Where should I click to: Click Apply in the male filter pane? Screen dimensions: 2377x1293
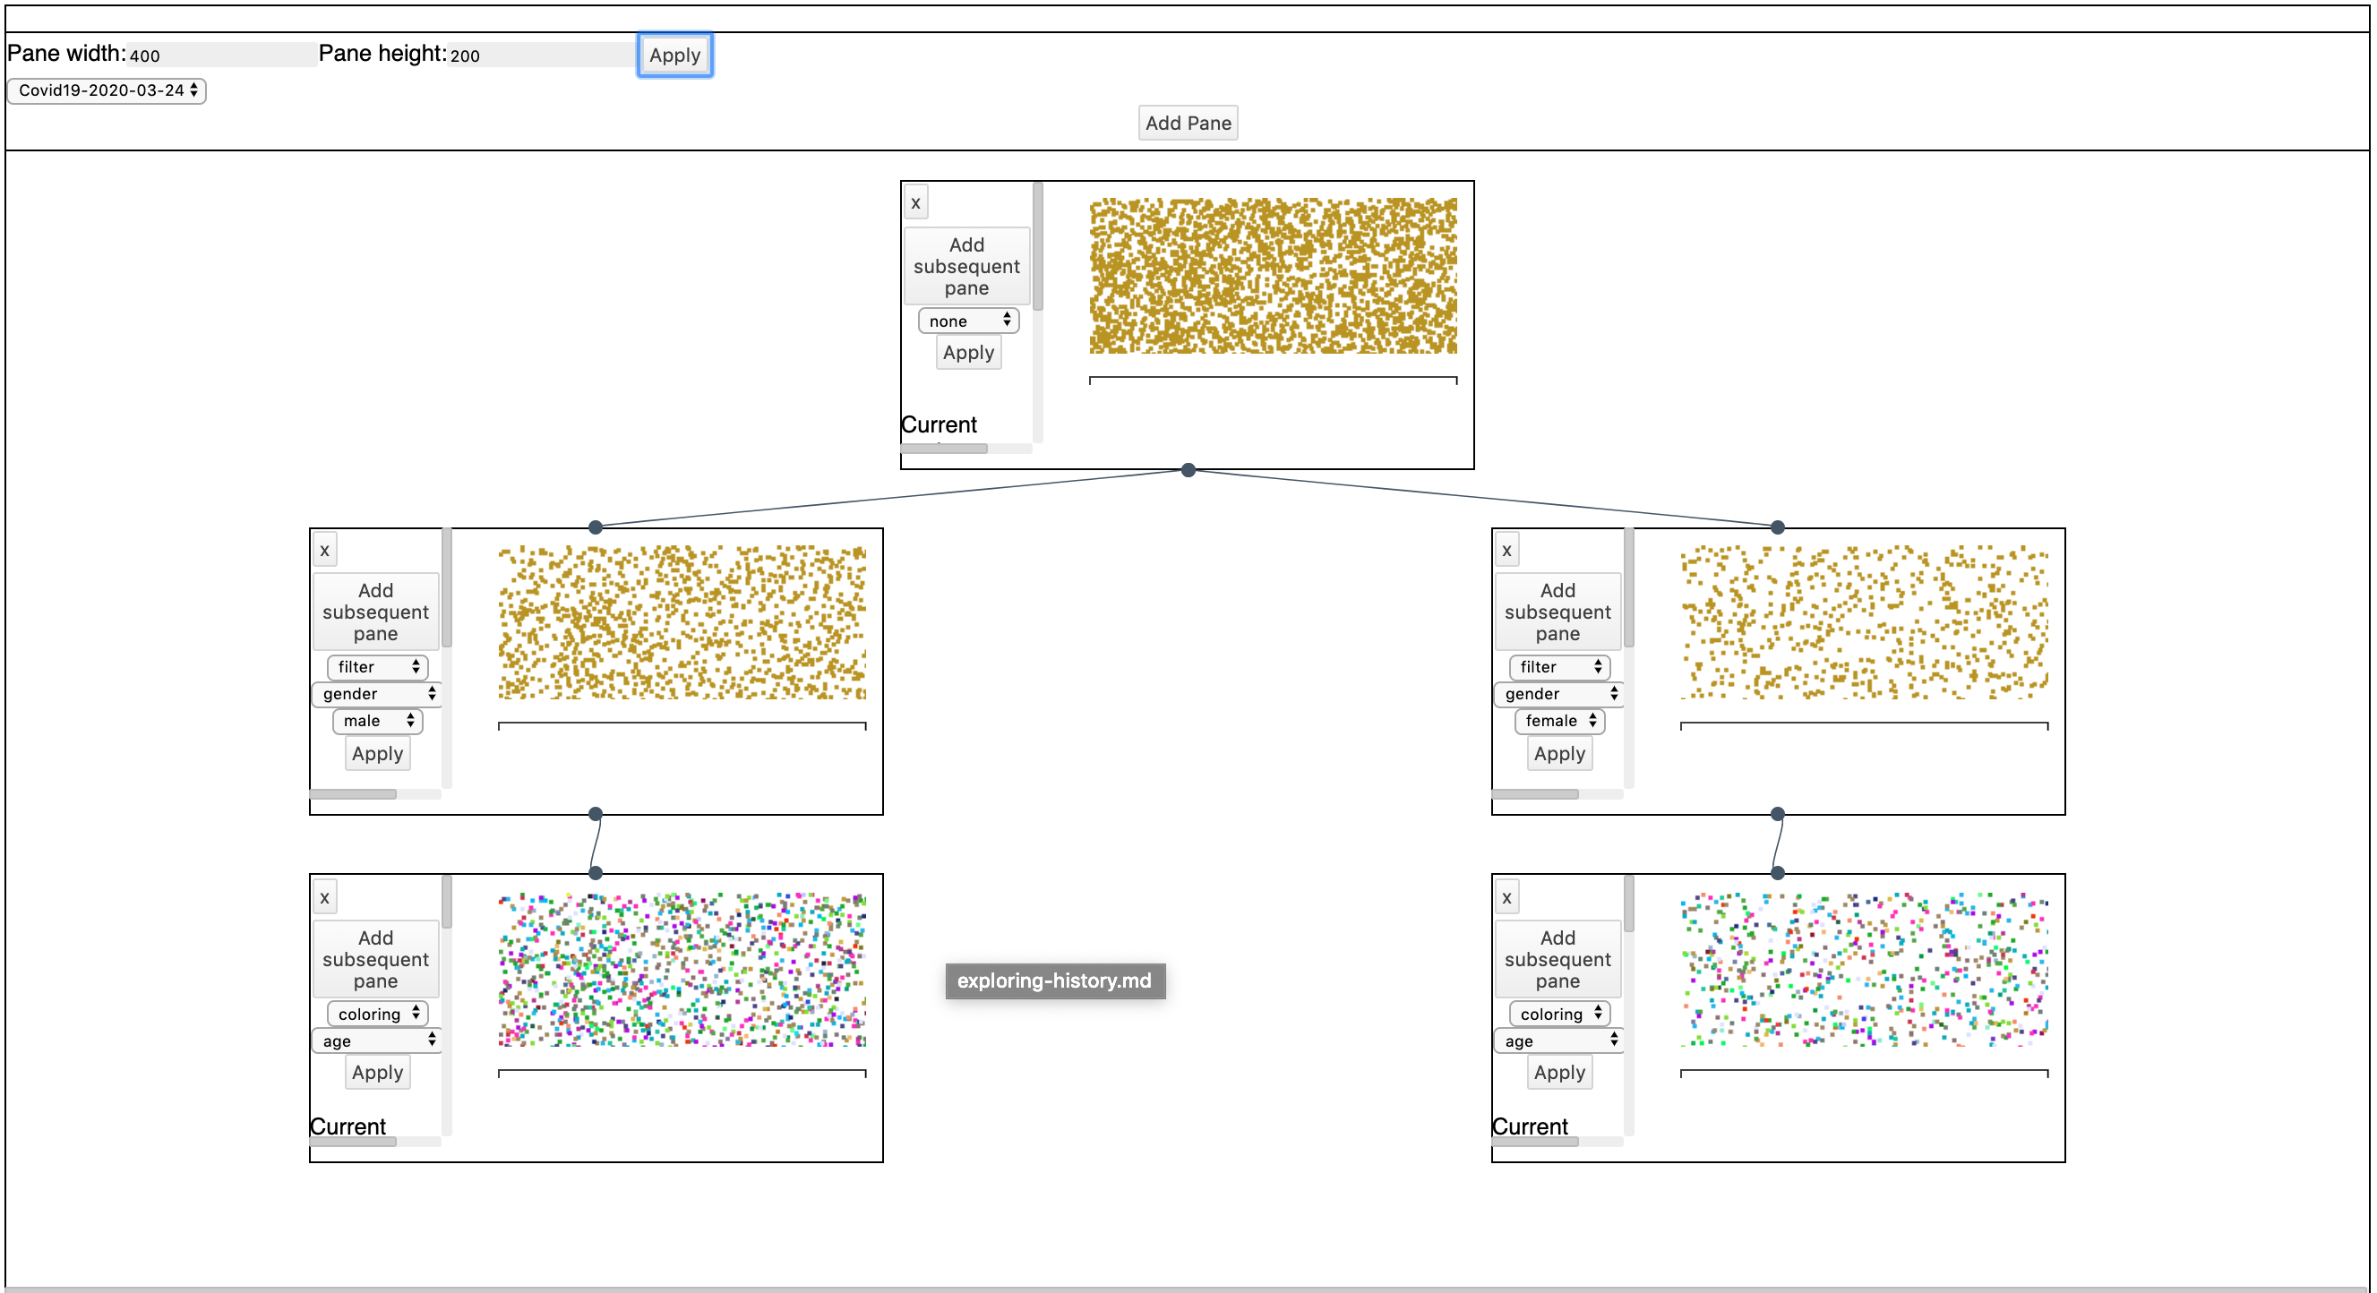[x=377, y=755]
